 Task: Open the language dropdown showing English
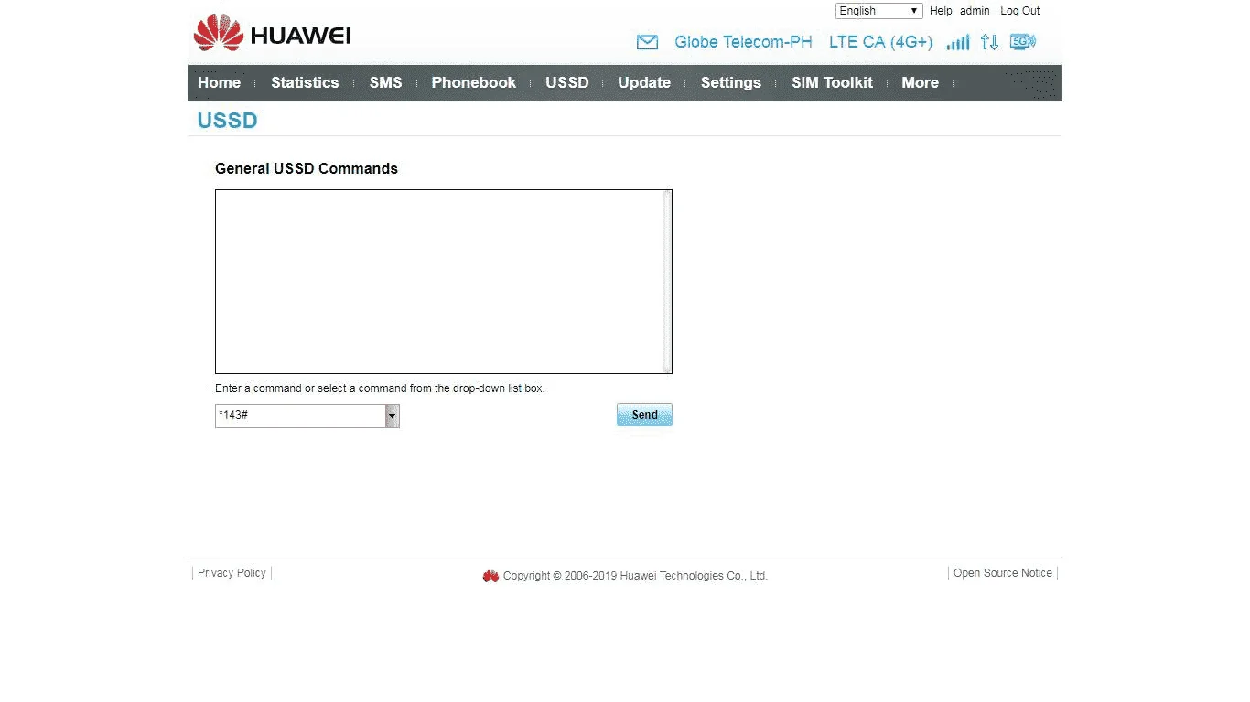point(878,11)
